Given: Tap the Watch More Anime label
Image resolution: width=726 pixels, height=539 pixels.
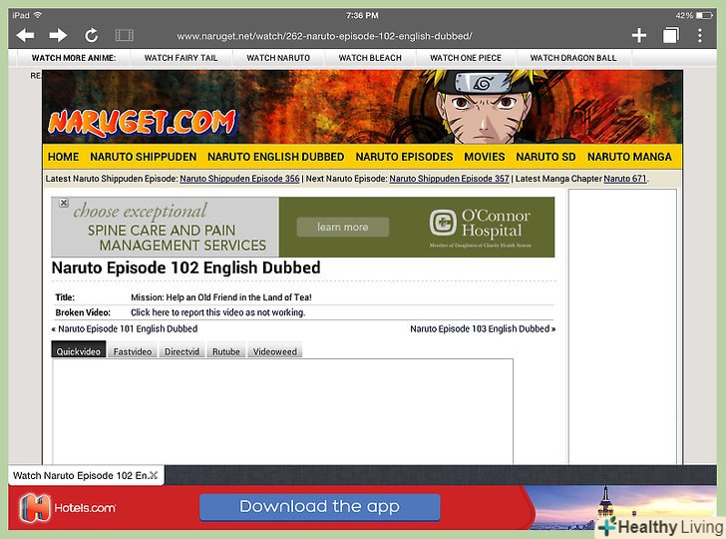Looking at the screenshot, I should coord(74,58).
